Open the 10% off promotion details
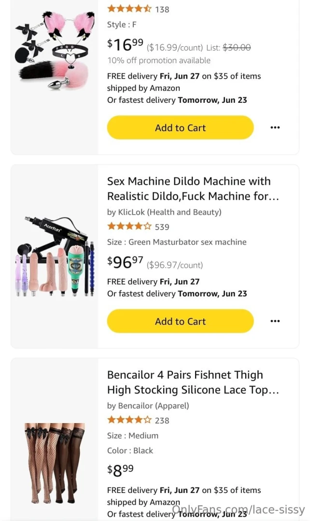Screen dimensions: 310x521 pos(158,60)
